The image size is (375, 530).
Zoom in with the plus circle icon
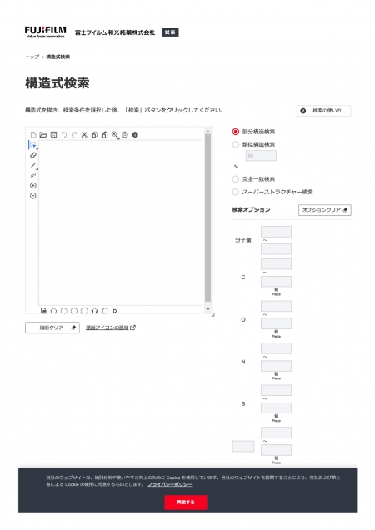click(x=33, y=186)
